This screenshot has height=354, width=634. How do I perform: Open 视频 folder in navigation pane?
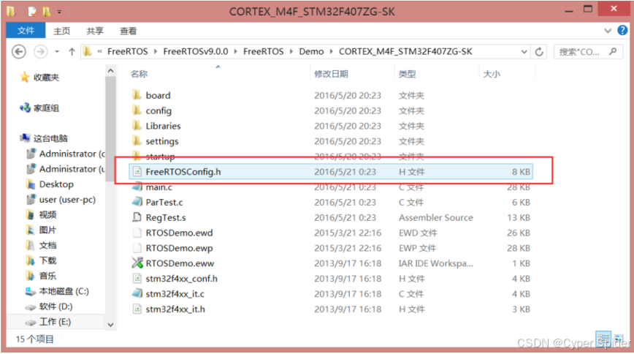pyautogui.click(x=47, y=215)
